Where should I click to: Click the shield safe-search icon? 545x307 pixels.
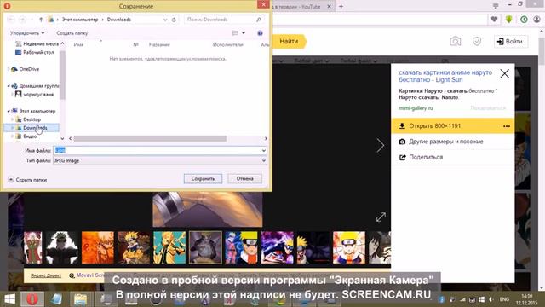click(477, 42)
